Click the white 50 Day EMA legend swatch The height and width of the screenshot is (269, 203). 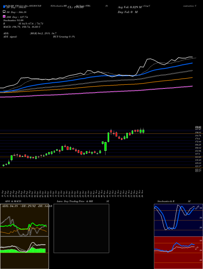coord(4,12)
